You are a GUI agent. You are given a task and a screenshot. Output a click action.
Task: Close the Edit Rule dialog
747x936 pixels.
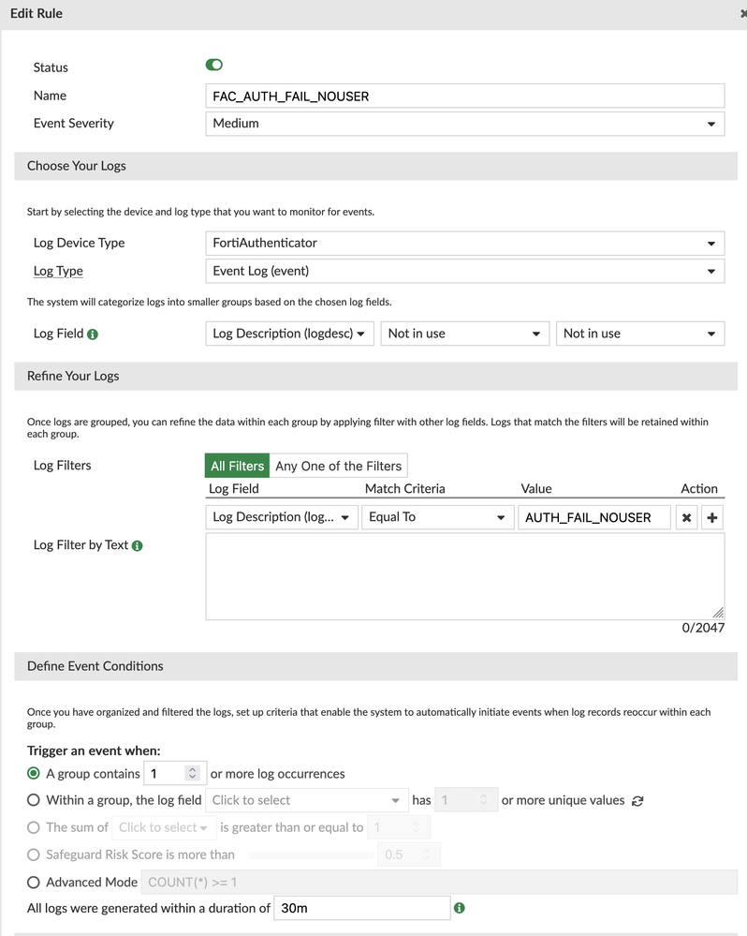click(741, 14)
